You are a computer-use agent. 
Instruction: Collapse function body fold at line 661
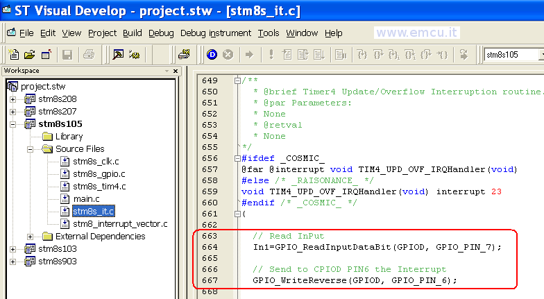pyautogui.click(x=237, y=214)
